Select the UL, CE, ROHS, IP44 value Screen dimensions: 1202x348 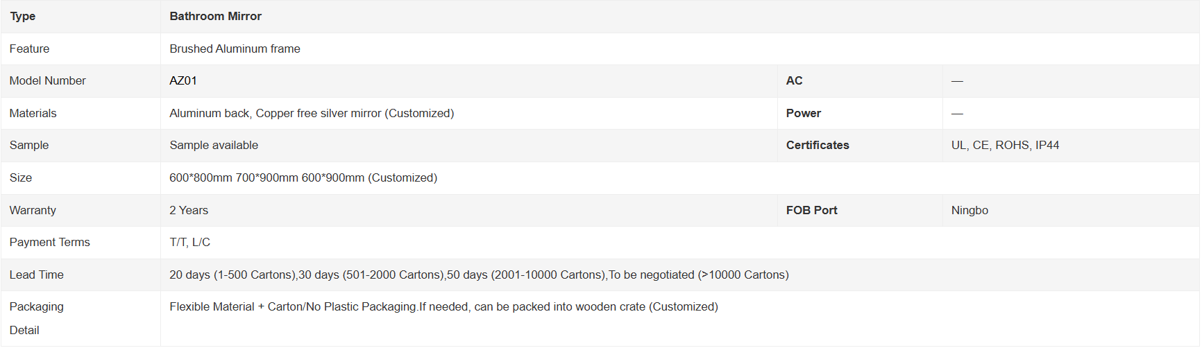tap(1005, 146)
